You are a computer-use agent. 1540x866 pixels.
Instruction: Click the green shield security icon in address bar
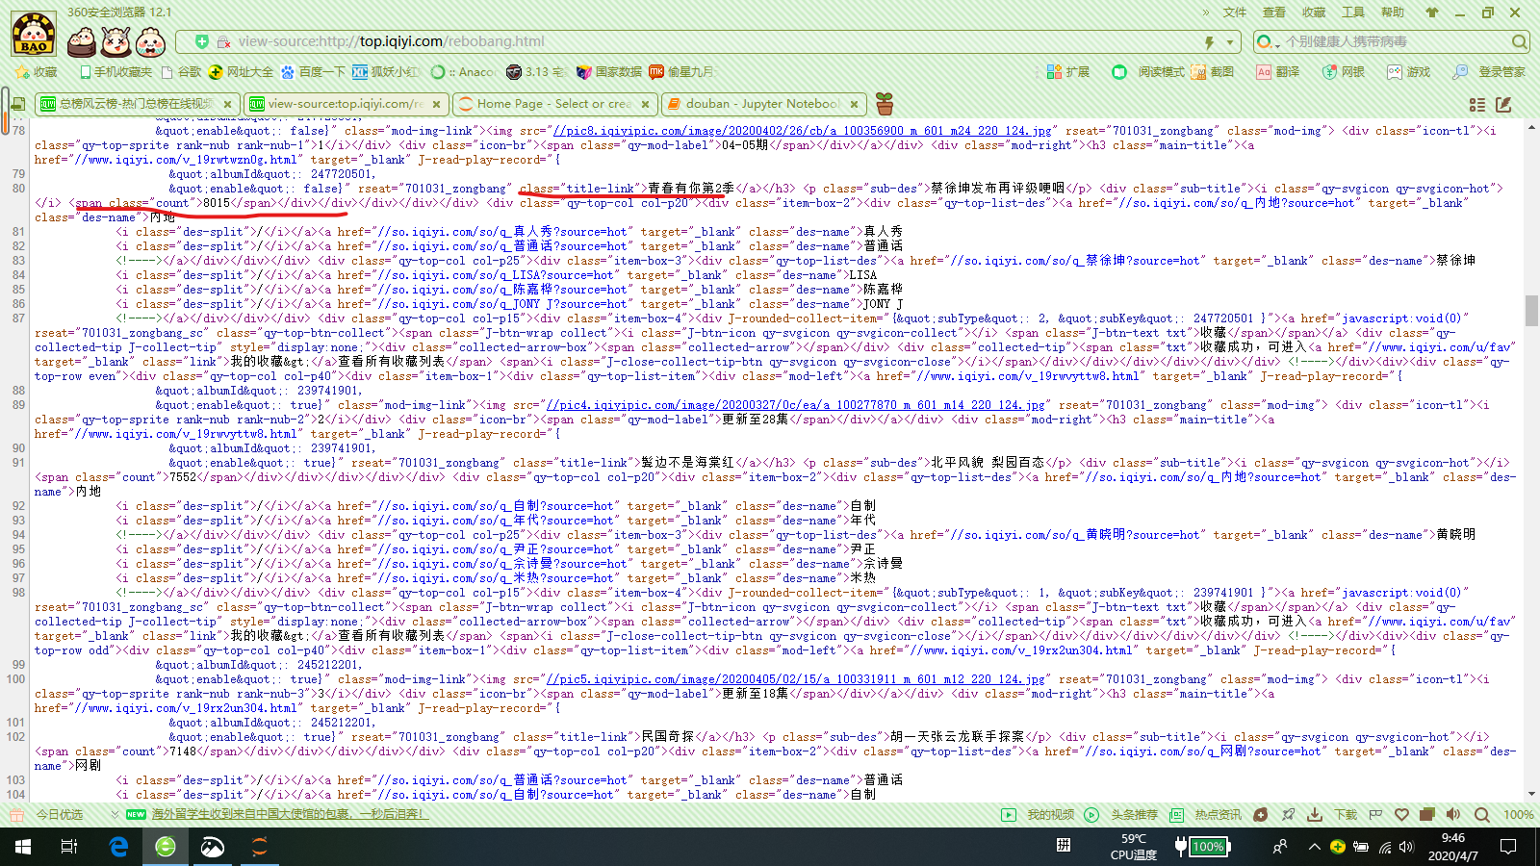[201, 41]
